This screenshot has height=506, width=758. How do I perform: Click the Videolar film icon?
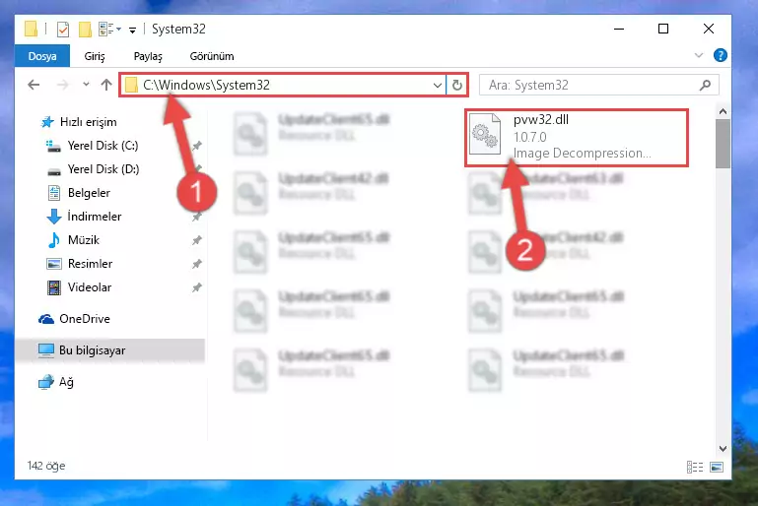pyautogui.click(x=54, y=287)
